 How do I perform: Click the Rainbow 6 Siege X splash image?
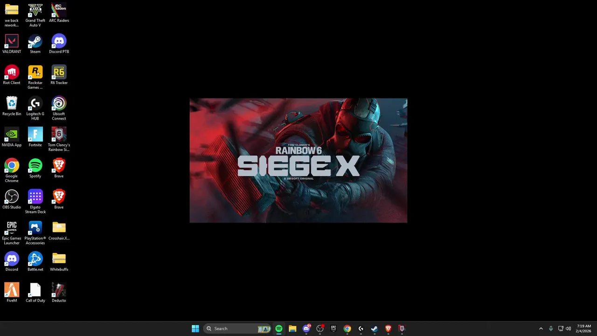click(298, 161)
